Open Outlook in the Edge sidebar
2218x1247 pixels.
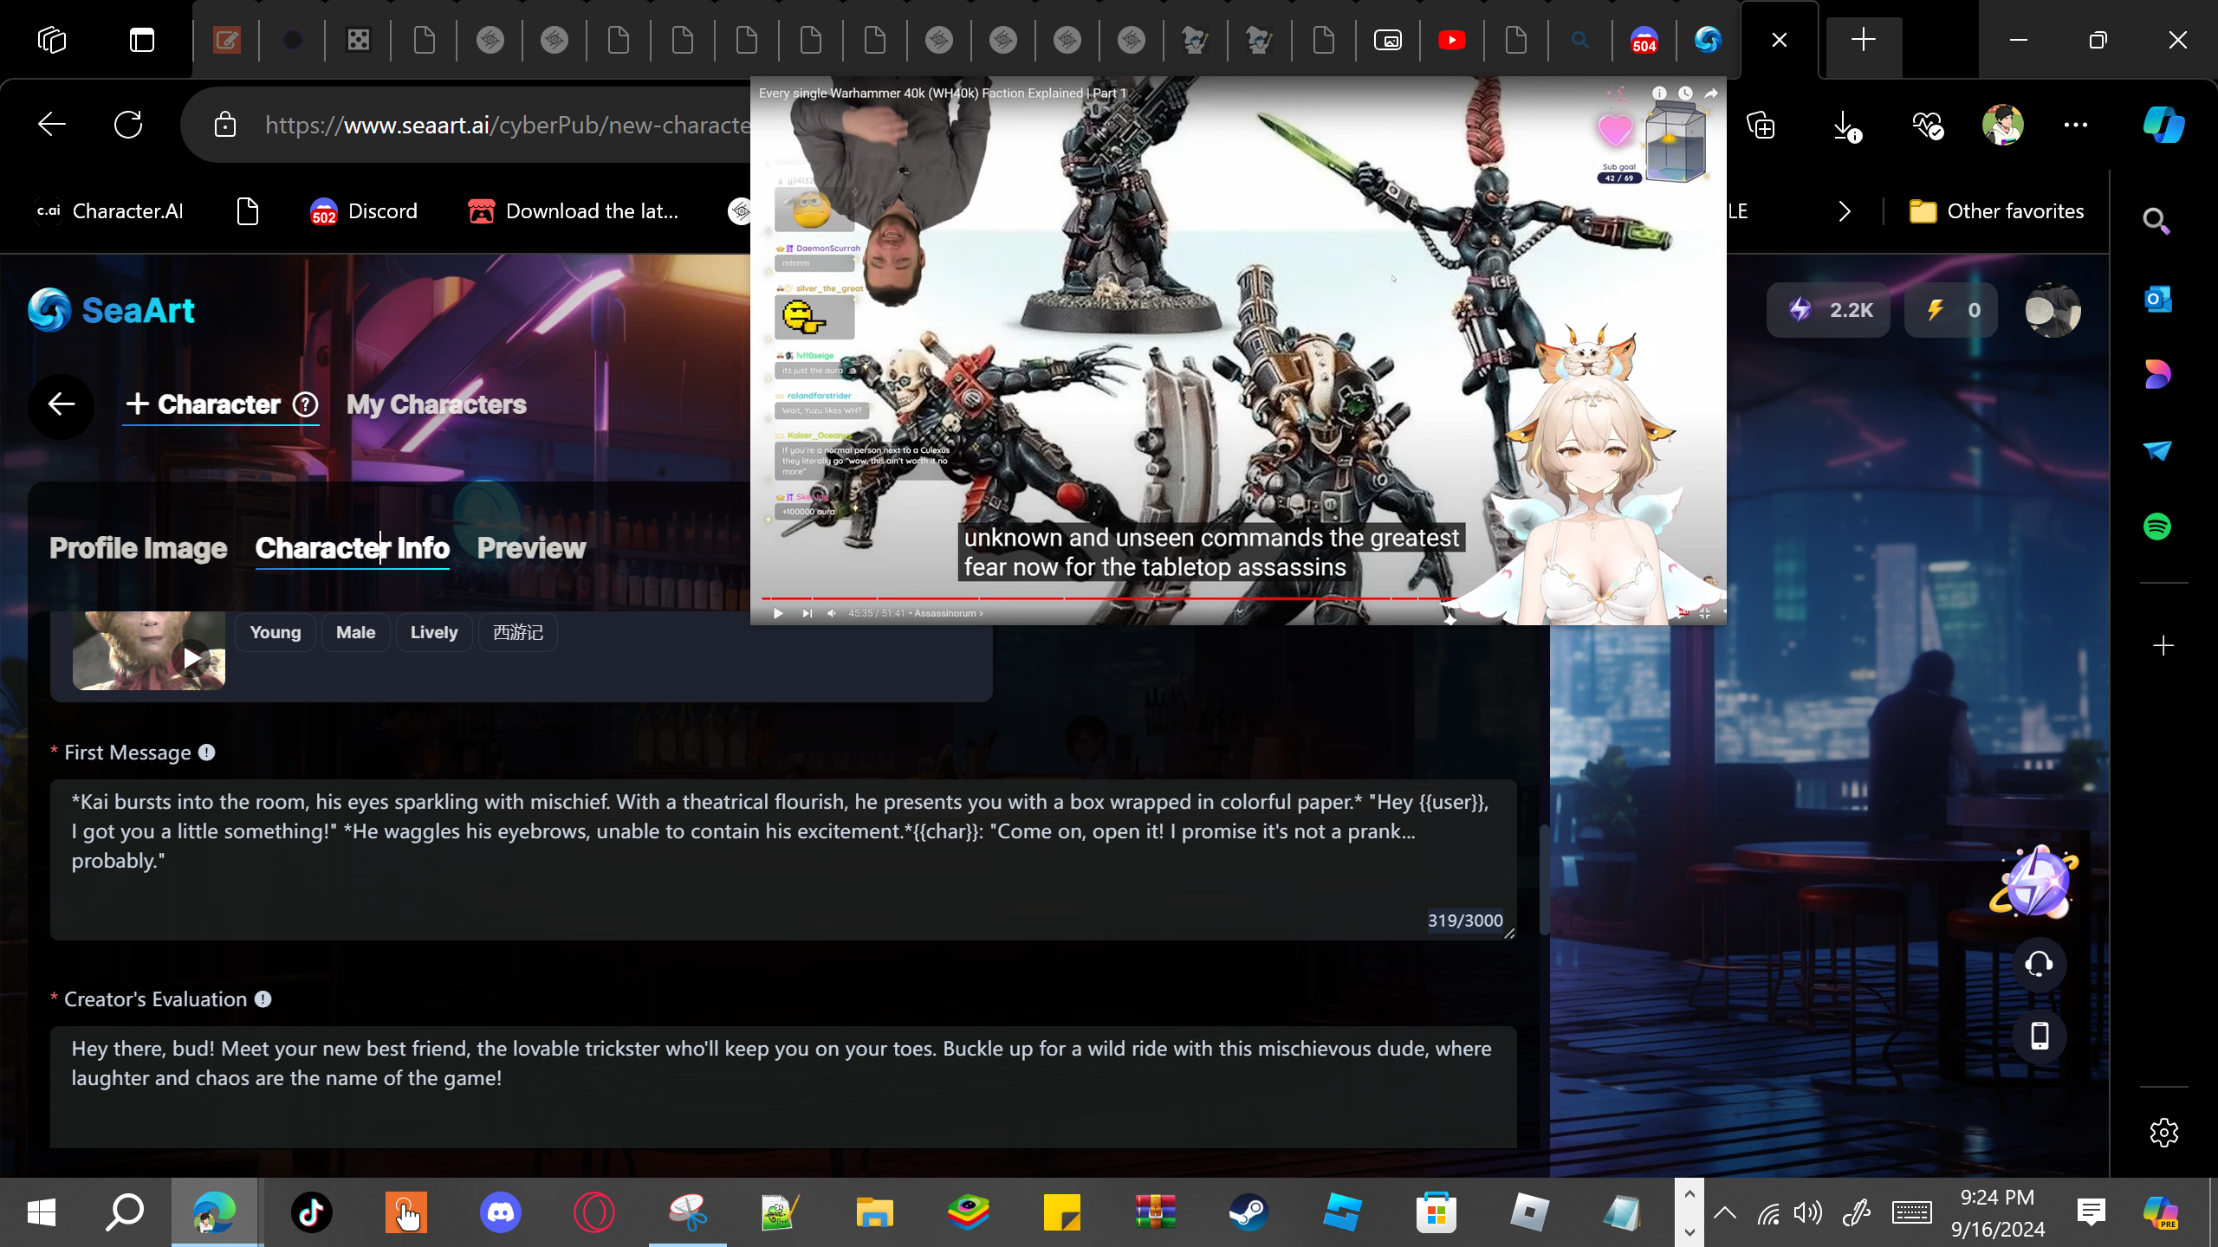point(2157,300)
